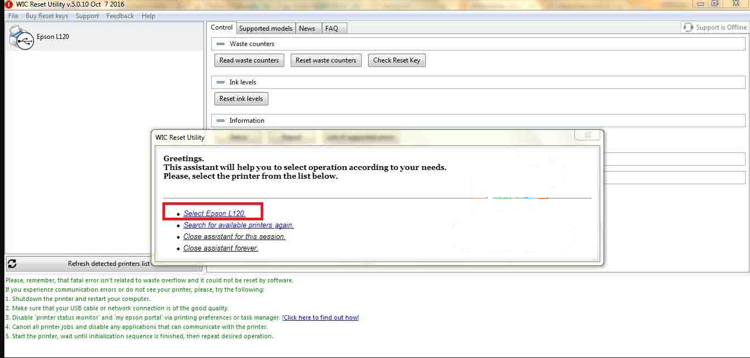Collapse the Ink levels section
This screenshot has height=358, width=750.
pos(221,82)
